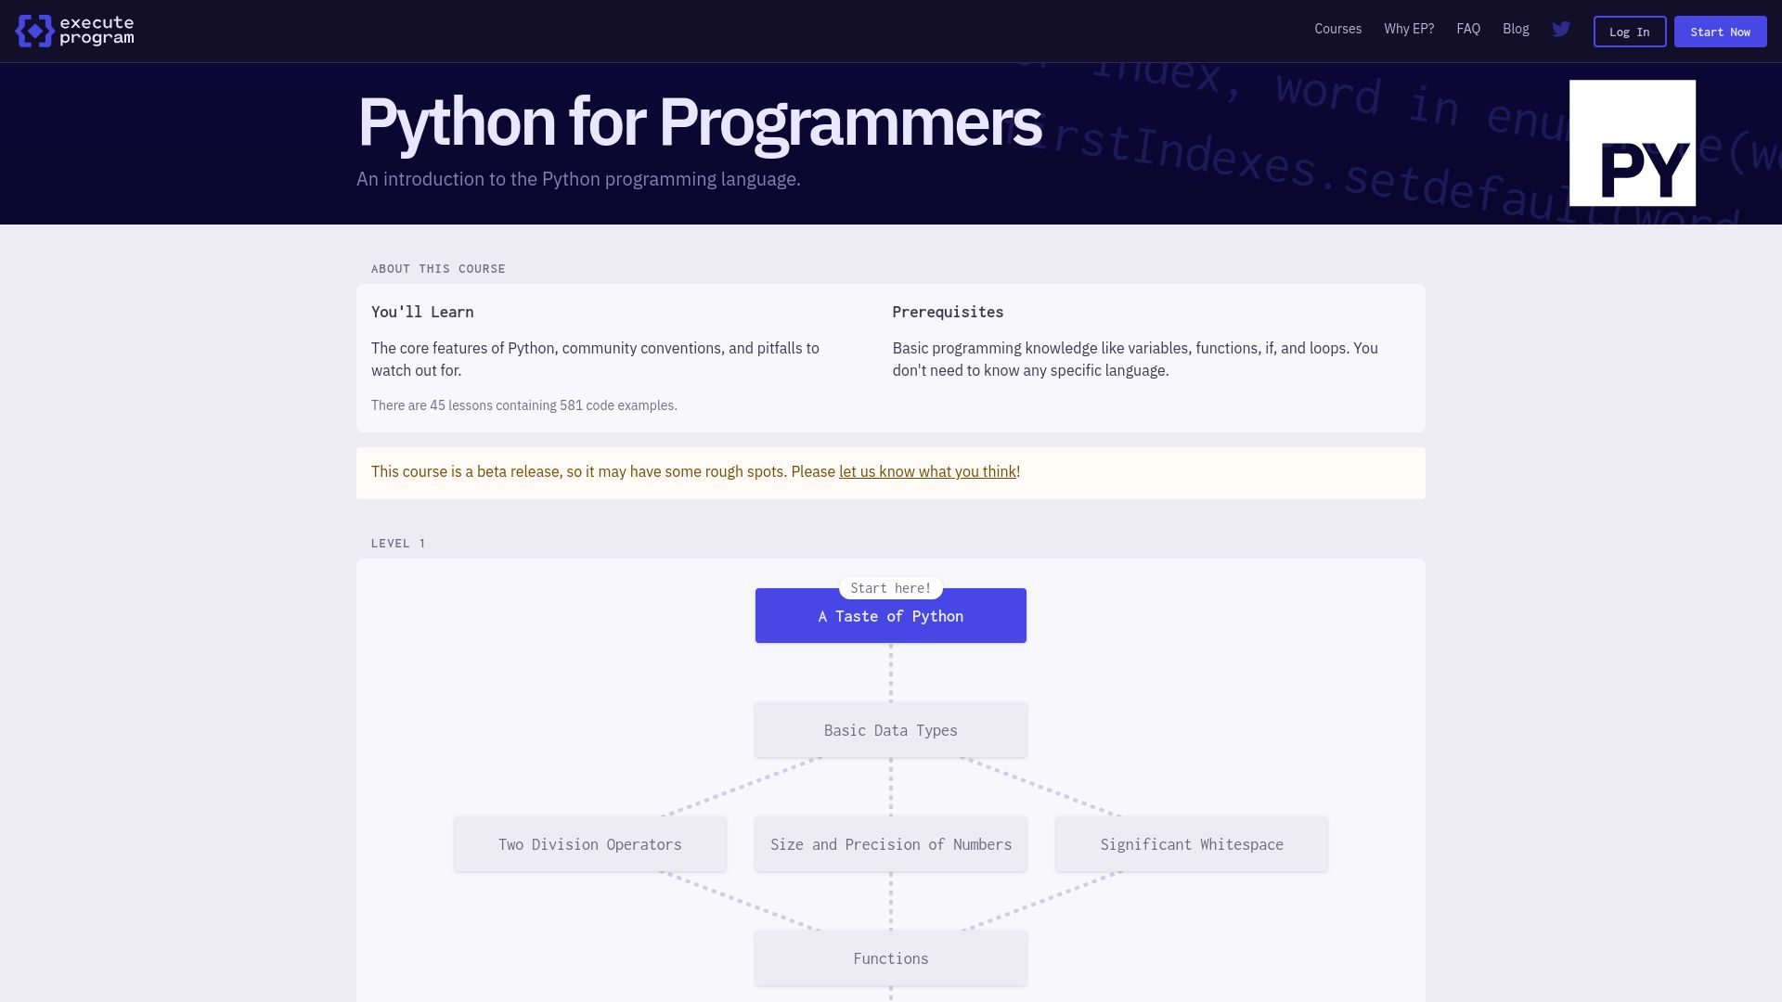Open the FAQ nav link
This screenshot has height=1002, width=1782.
(x=1468, y=29)
